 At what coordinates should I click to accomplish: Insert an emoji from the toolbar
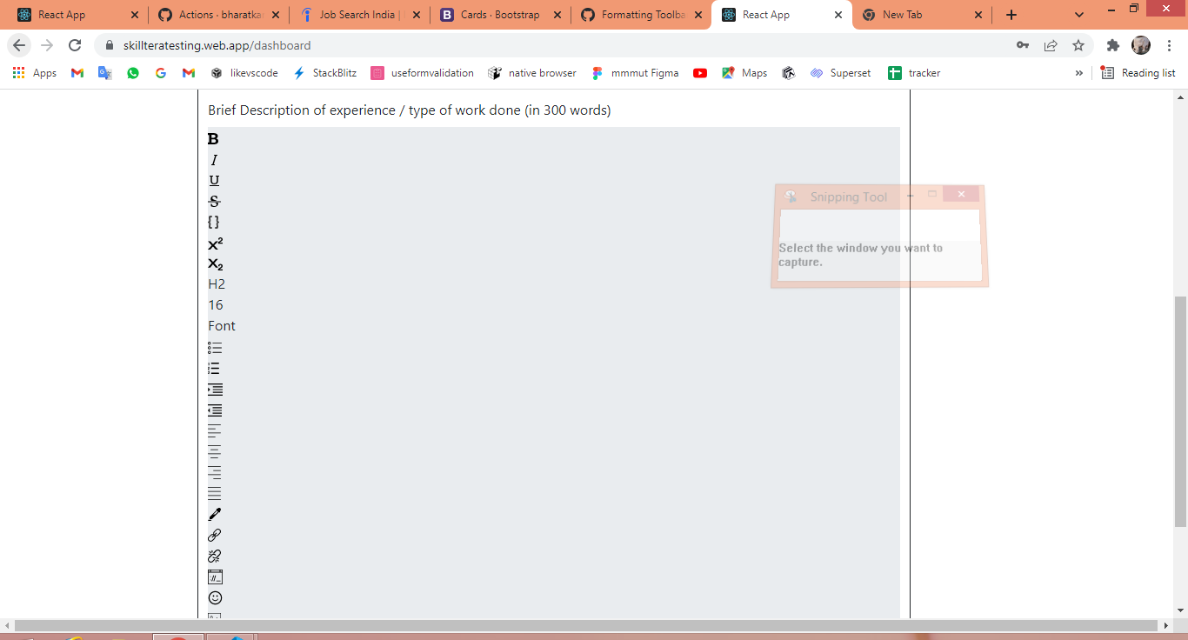pyautogui.click(x=214, y=597)
